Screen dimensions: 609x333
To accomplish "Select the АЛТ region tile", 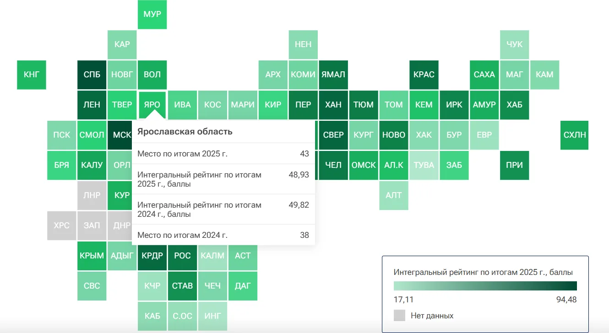I will click(394, 195).
